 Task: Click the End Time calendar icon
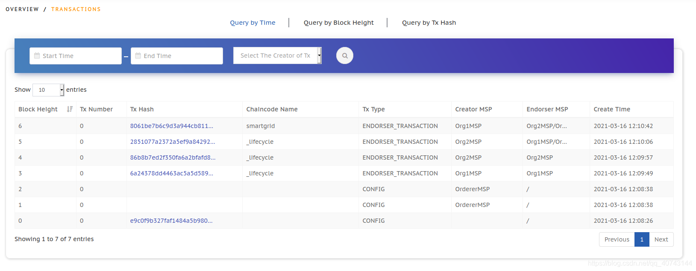click(138, 56)
